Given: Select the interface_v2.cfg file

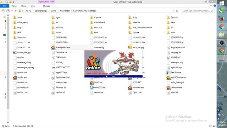Looking at the screenshot, I should [22, 63].
